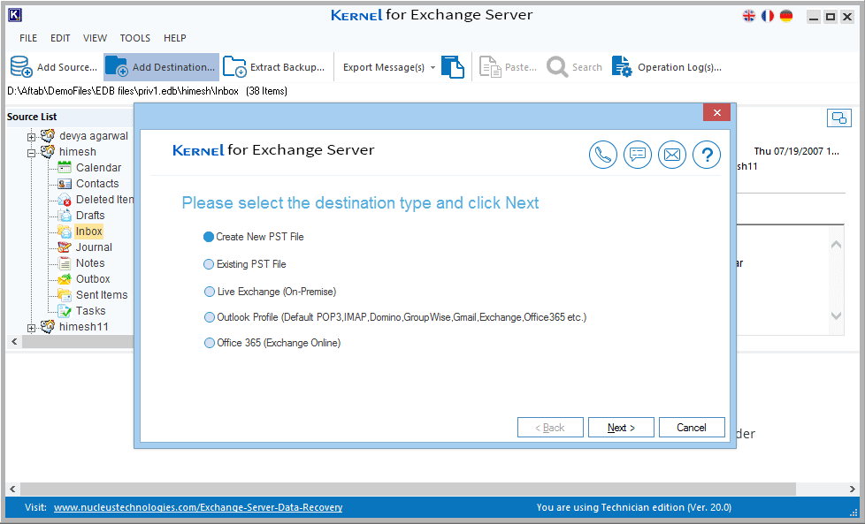
Task: Open the nucleustechnologies.com website link
Action: coord(198,507)
